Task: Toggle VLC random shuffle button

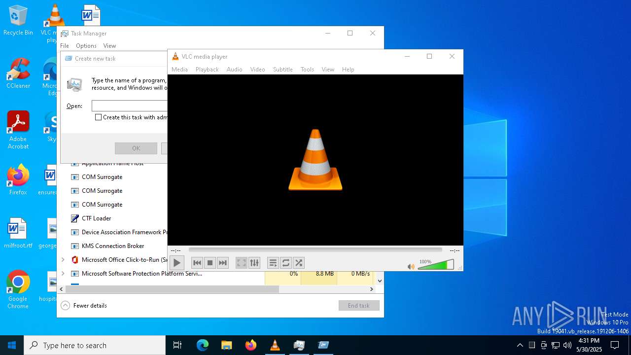Action: tap(298, 263)
